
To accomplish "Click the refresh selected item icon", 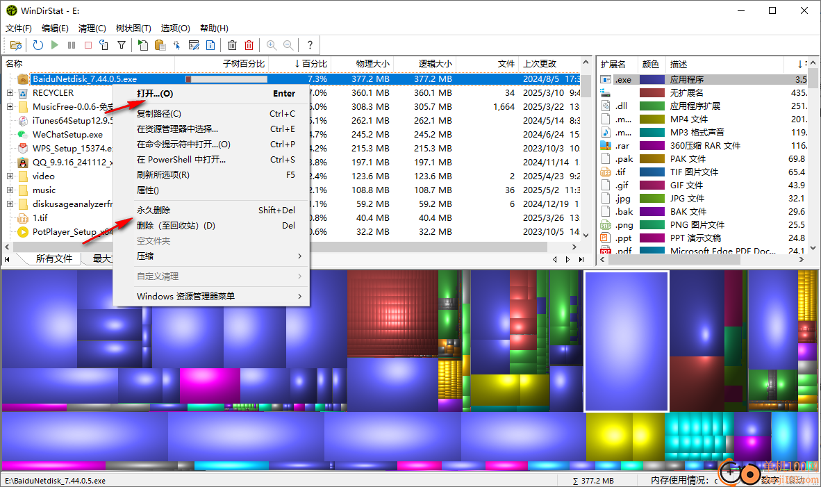I will coord(103,45).
